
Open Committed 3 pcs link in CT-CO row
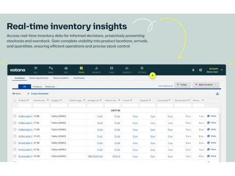pyautogui.click(x=170, y=136)
